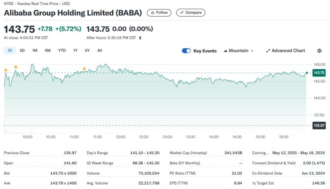Select the 5Y chart range
The image size is (330, 189).
coord(87,51)
